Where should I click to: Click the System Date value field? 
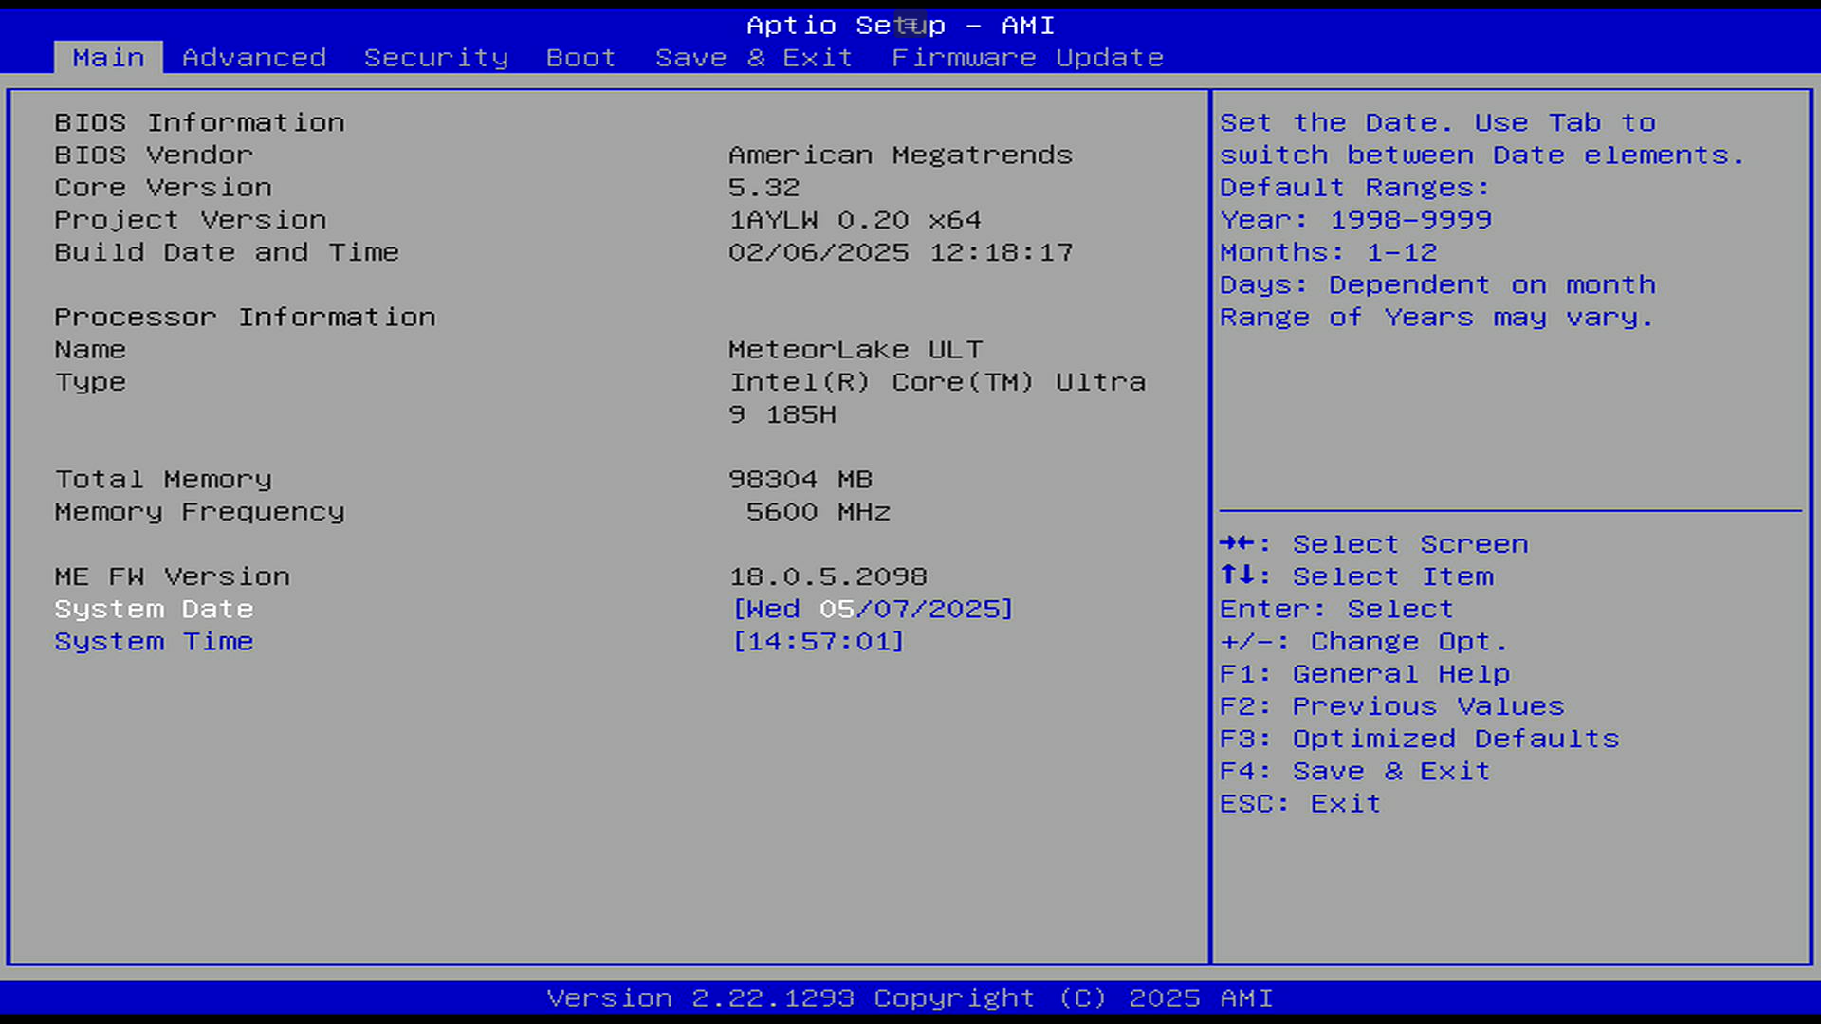873,609
